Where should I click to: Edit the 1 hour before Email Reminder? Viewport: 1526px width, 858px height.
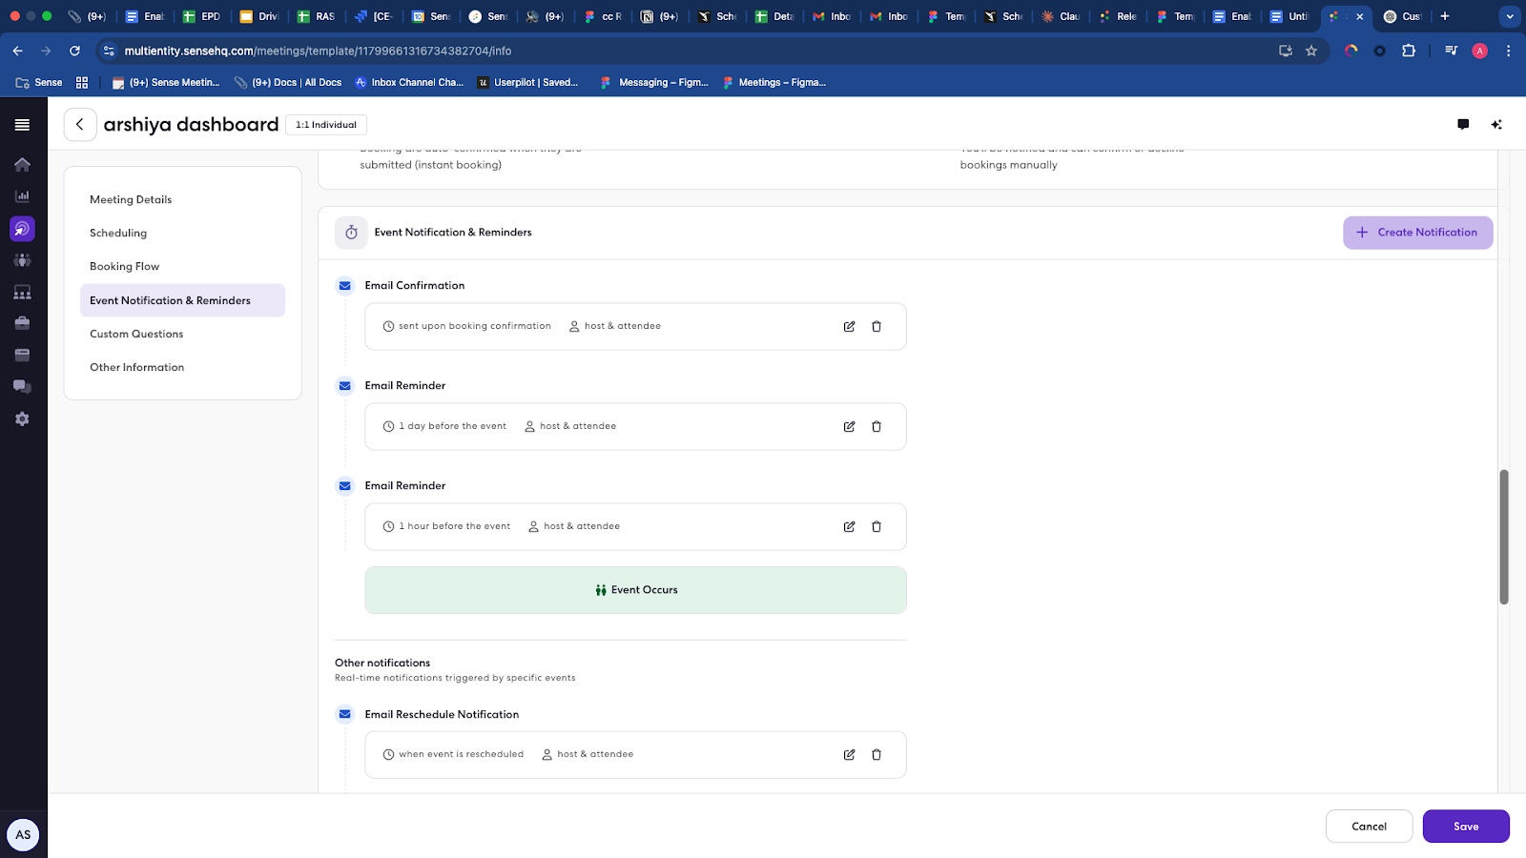pos(849,526)
